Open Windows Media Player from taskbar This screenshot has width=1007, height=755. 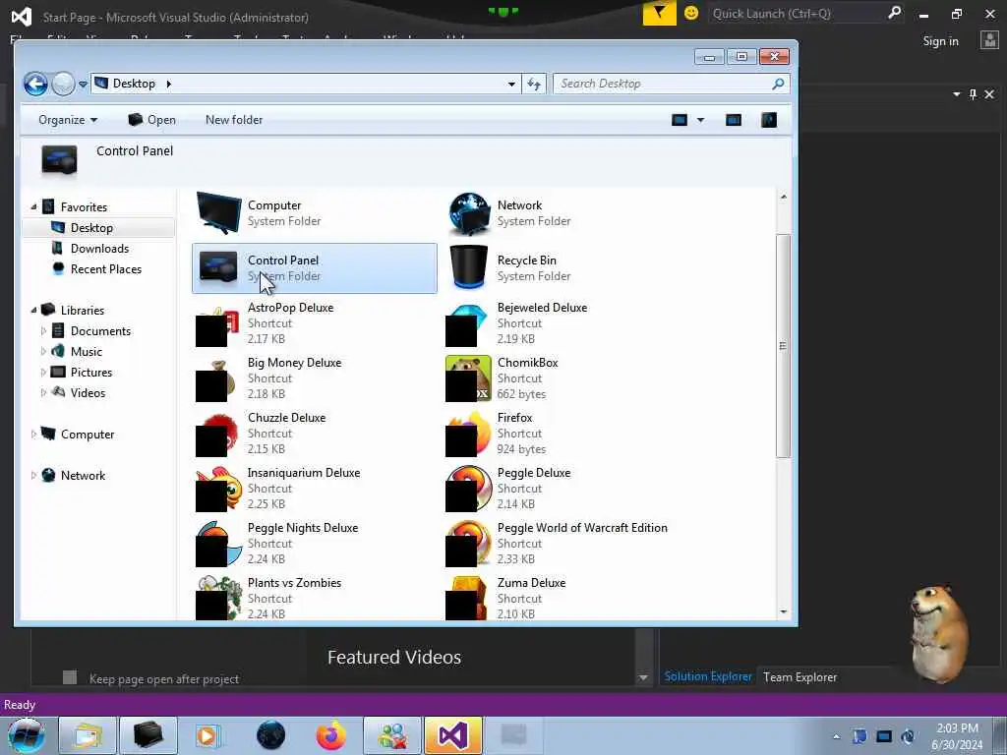208,735
